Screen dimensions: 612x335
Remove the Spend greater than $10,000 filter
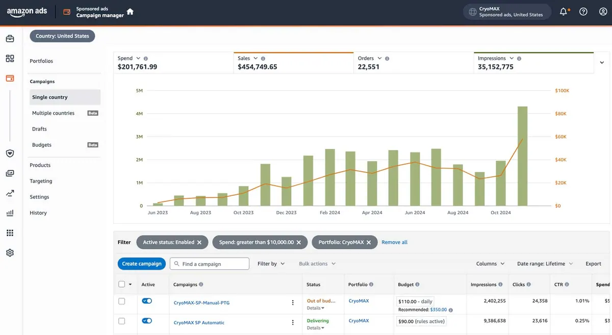coord(299,242)
